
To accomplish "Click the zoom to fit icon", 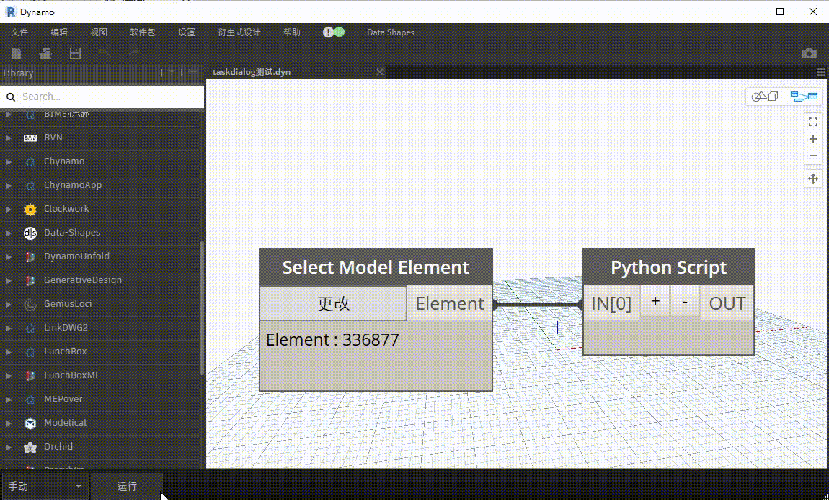I will click(813, 122).
